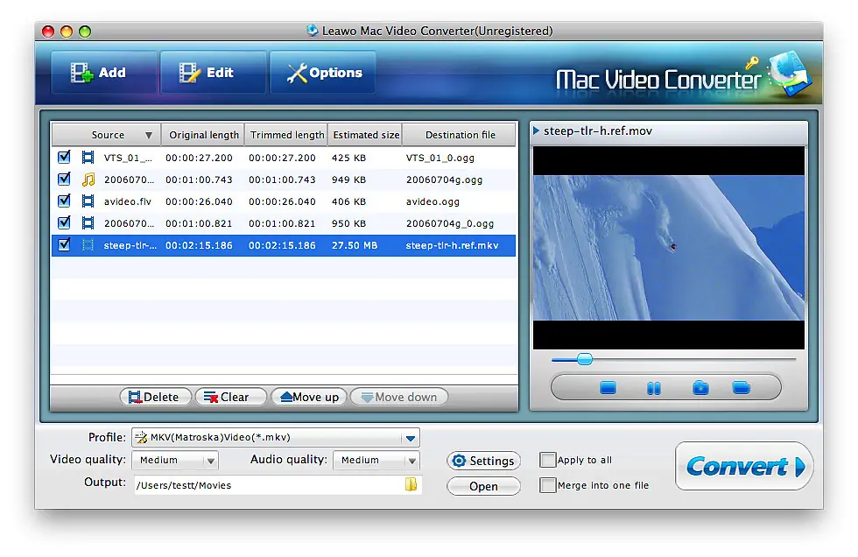Uncheck the steep-tlr row checkbox
This screenshot has width=858, height=557.
[x=64, y=244]
